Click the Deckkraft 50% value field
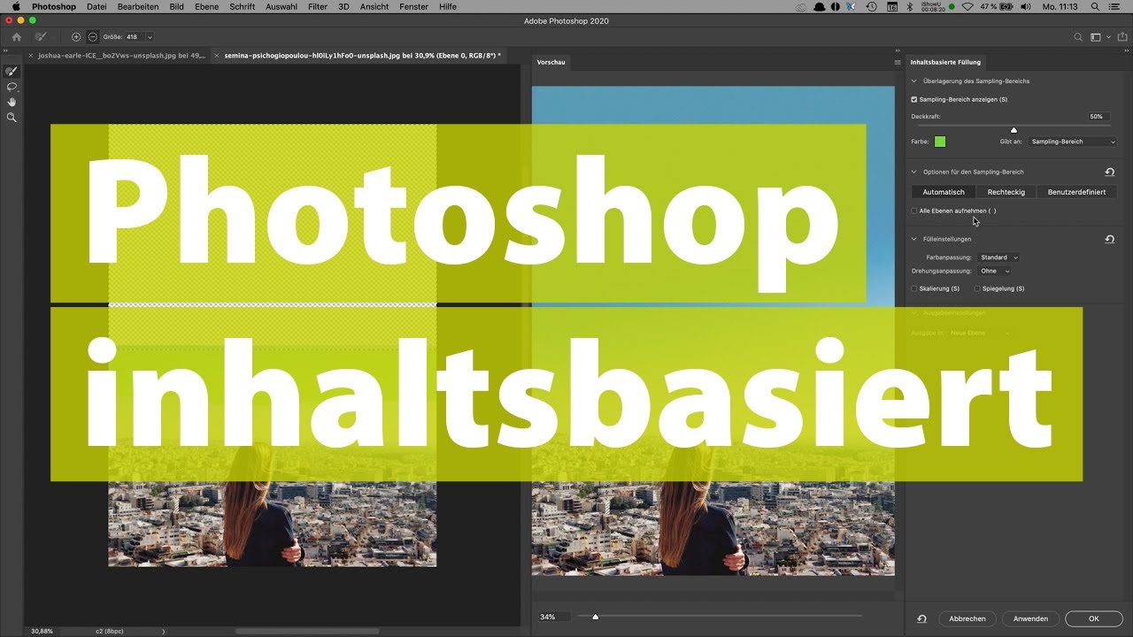The width and height of the screenshot is (1133, 637). pos(1098,116)
